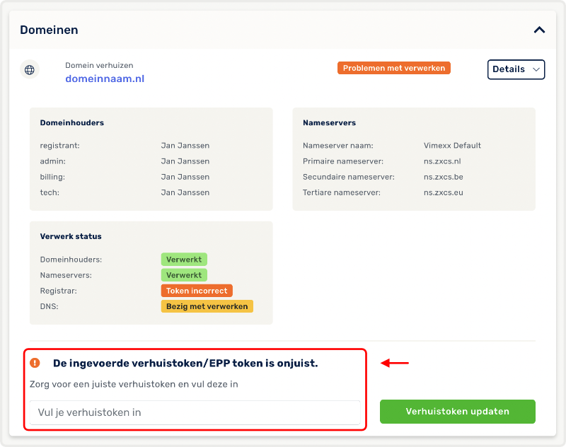Open the domeinnaam.nl link
Screen dimensions: 566x447
[x=105, y=79]
